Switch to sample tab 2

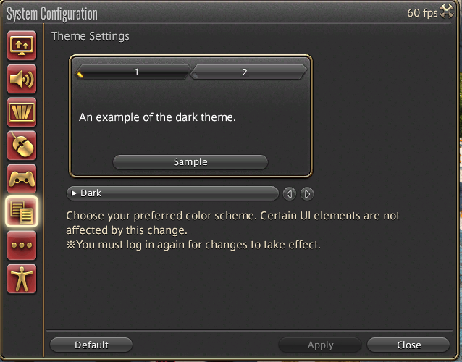point(248,72)
